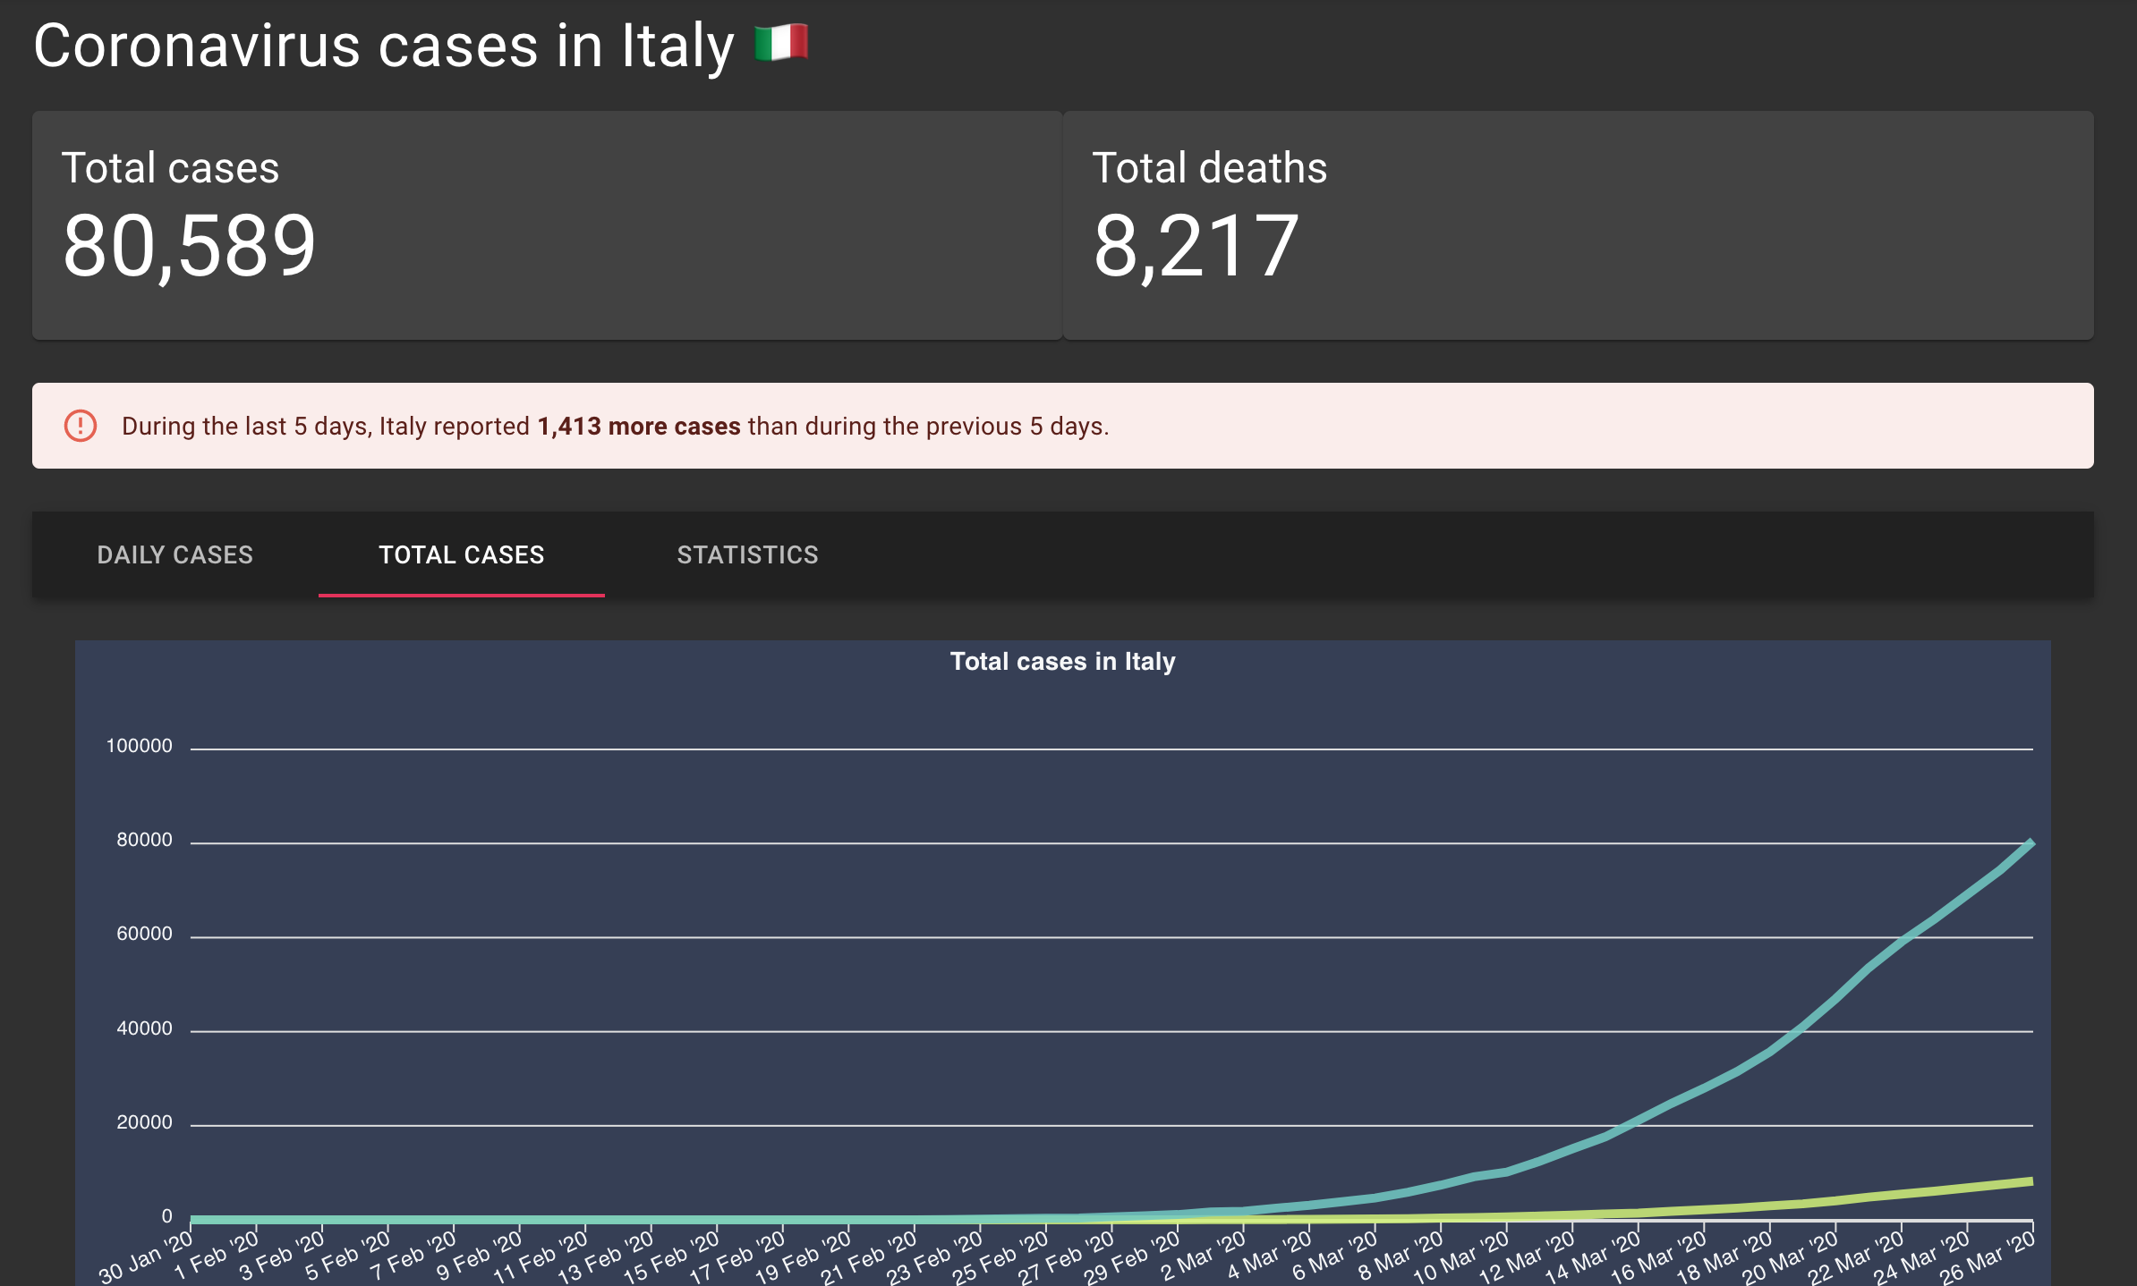Screen dimensions: 2137x1286
Task: Click the 100000 axis label
Action: point(139,744)
